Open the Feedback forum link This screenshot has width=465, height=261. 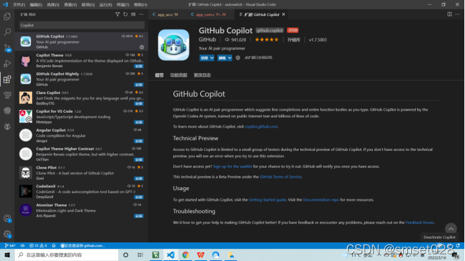coord(419,223)
